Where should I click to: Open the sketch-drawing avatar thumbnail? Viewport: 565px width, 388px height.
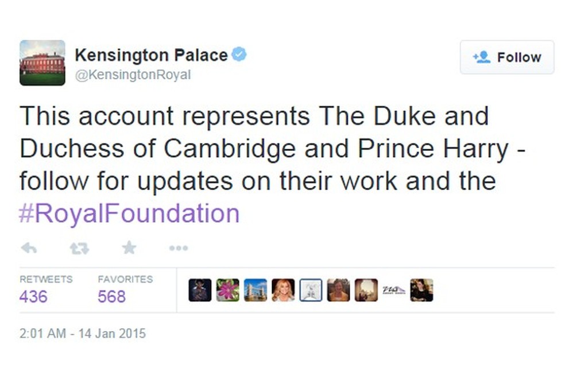point(310,290)
